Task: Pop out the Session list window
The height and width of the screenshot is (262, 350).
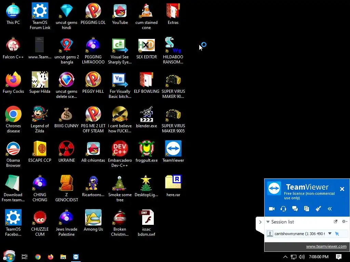Action: click(335, 221)
